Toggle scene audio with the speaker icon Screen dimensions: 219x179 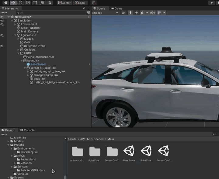[136, 13]
